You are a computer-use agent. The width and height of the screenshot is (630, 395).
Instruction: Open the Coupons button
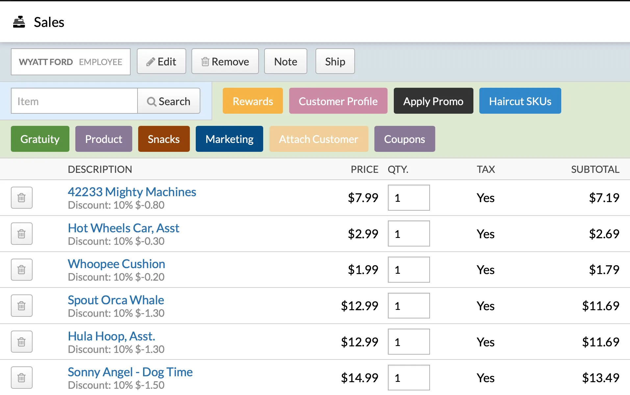(405, 139)
